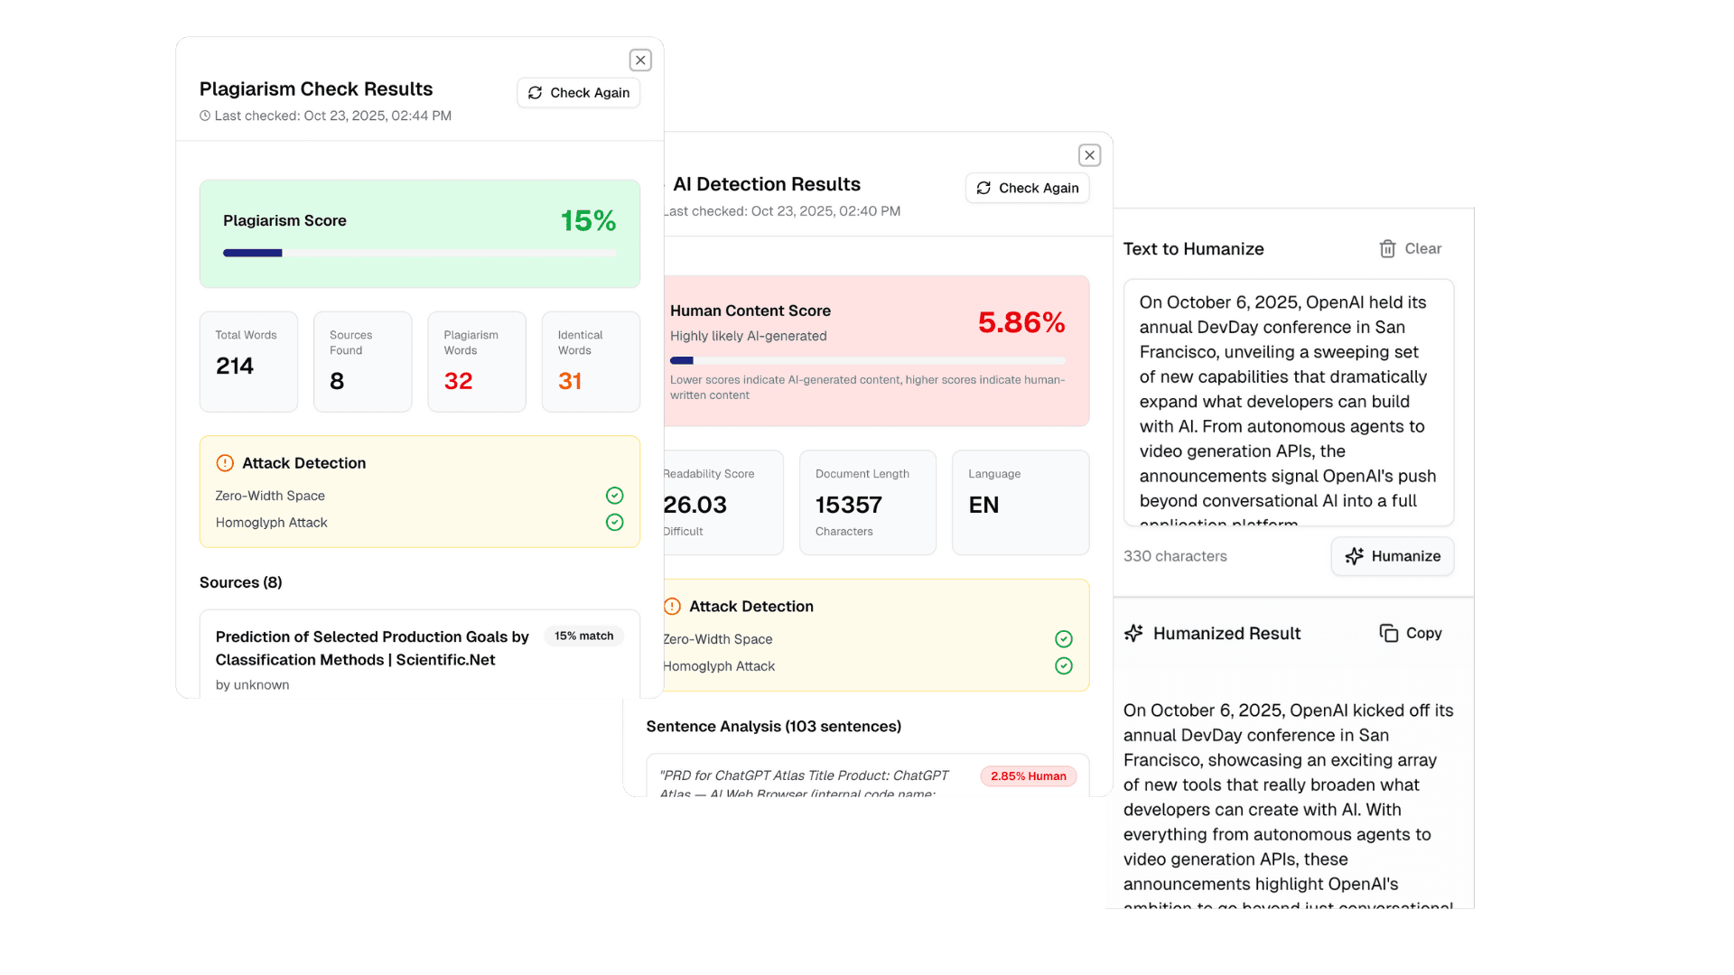Copy the Humanized Result text
Screen dimensions: 1734x975
1411,633
